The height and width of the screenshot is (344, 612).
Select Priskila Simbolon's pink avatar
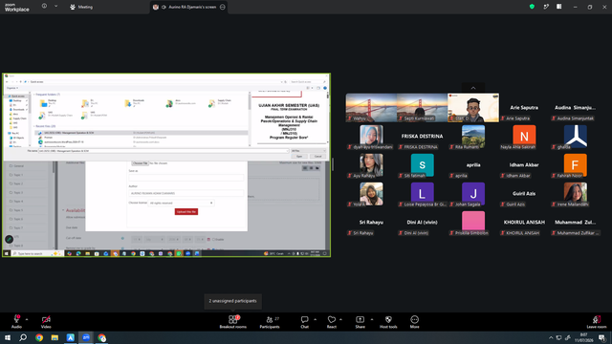click(473, 223)
